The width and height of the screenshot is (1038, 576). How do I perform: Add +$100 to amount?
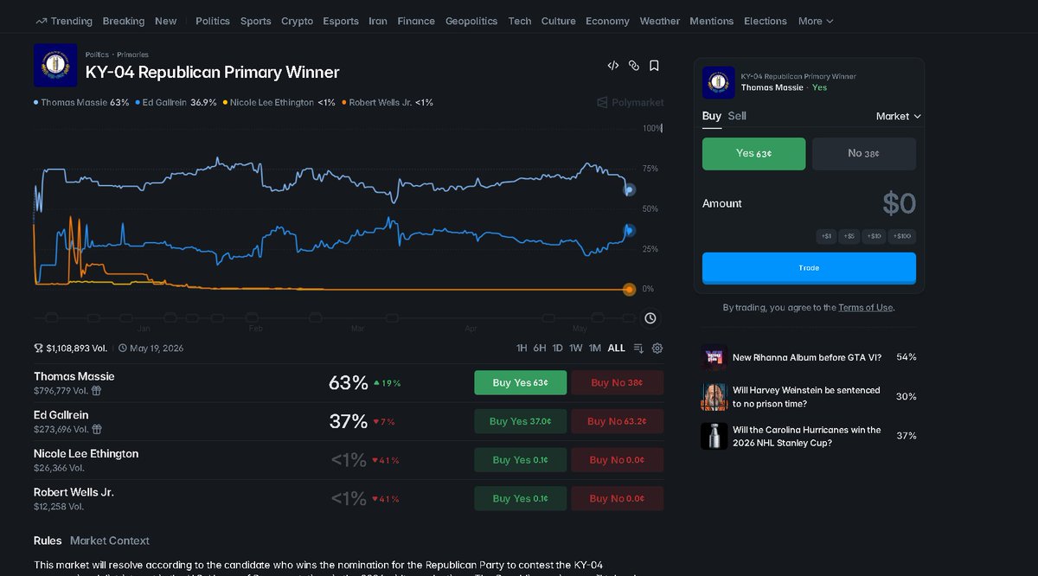click(x=901, y=236)
